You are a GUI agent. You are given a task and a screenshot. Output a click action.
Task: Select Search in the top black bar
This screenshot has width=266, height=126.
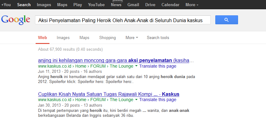tap(24, 5)
